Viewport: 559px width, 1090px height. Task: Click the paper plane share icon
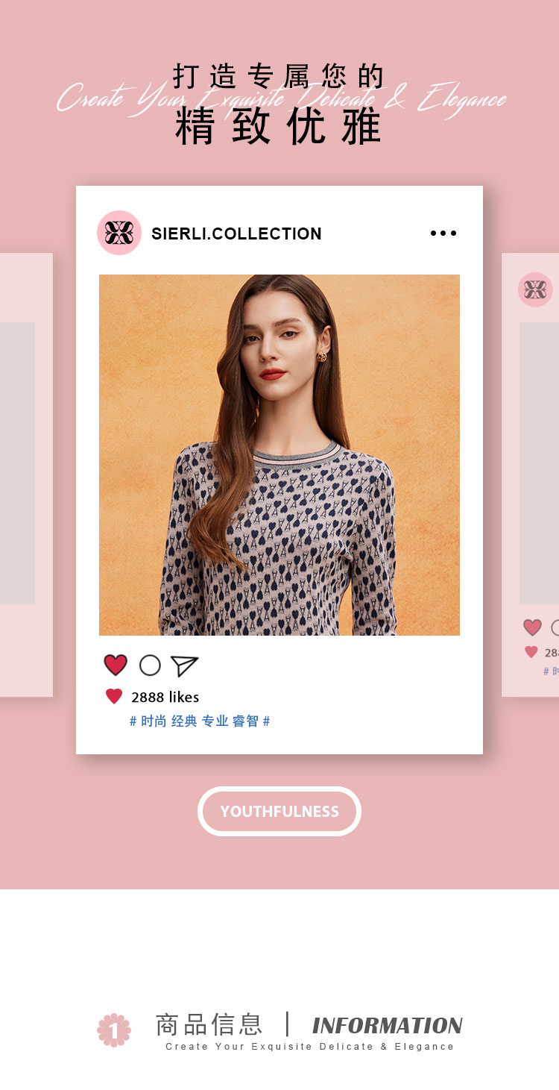(x=184, y=665)
